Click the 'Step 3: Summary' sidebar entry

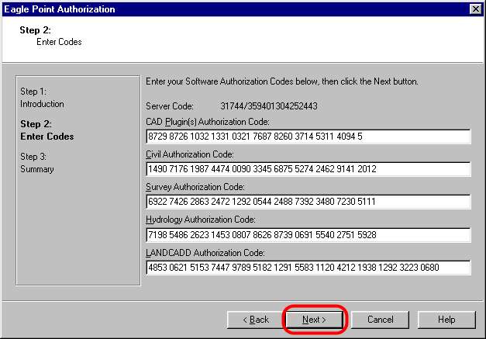click(x=37, y=163)
